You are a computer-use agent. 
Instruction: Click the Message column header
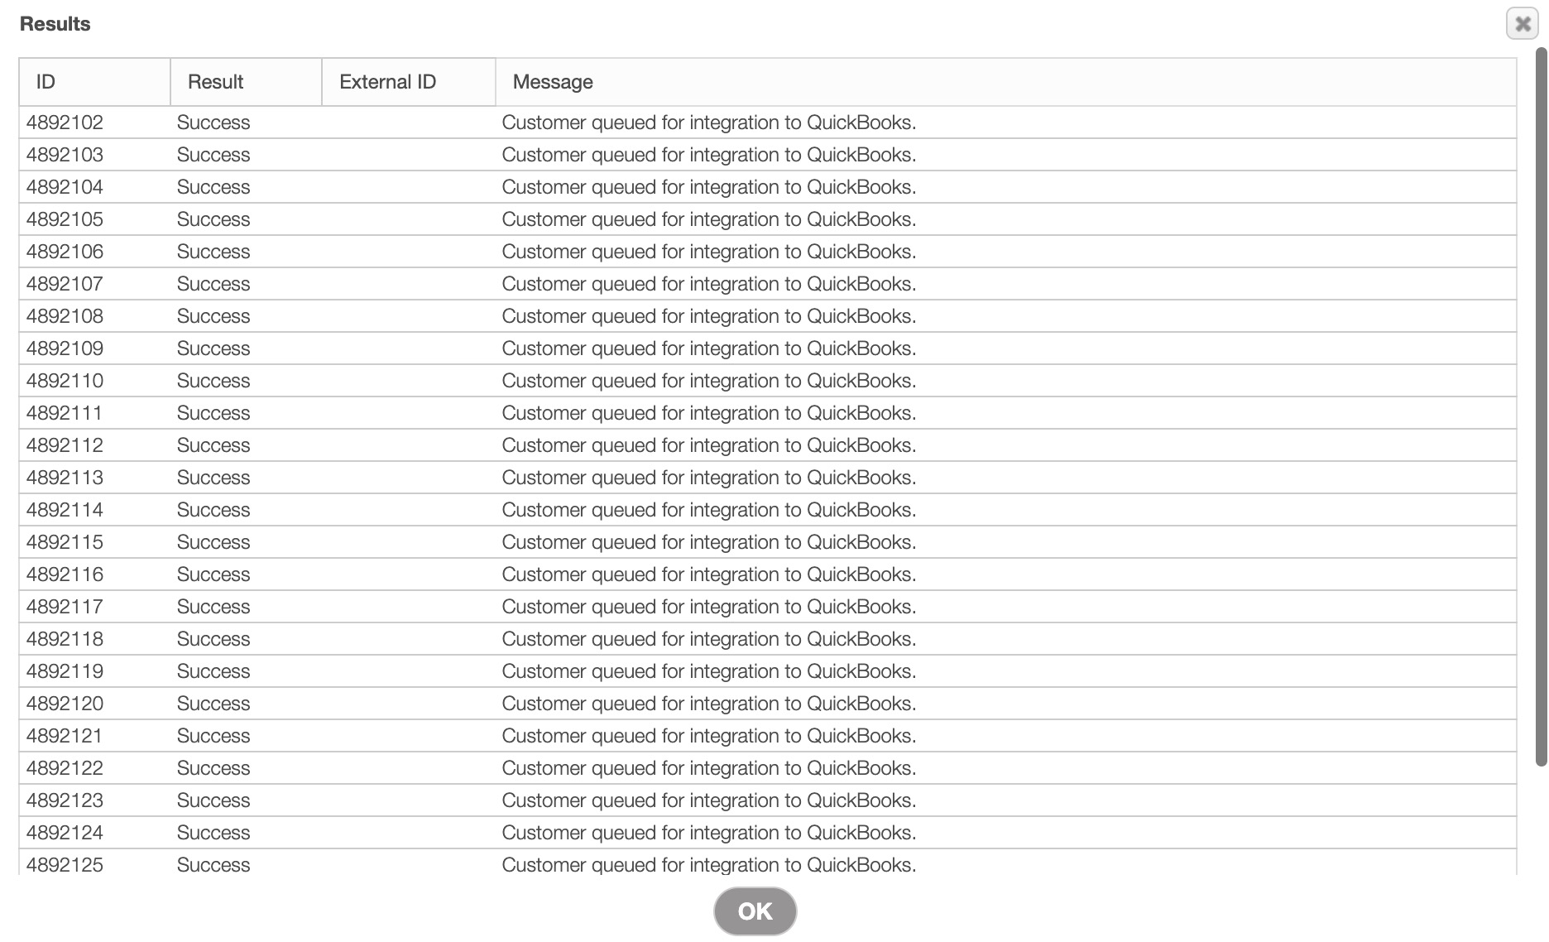click(x=1005, y=82)
